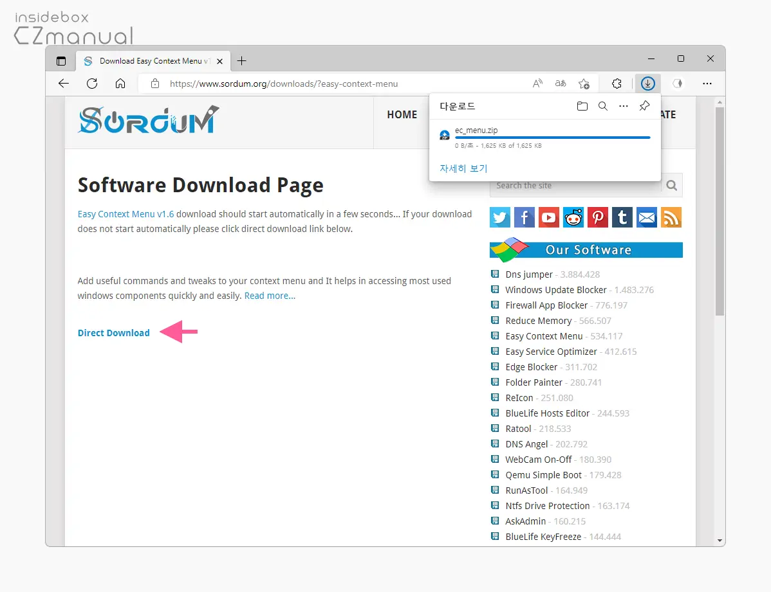
Task: Open the email envelope icon
Action: point(647,217)
